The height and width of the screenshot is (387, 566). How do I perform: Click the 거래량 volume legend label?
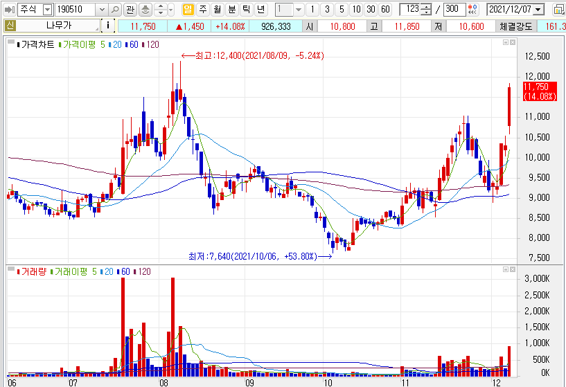pos(33,271)
